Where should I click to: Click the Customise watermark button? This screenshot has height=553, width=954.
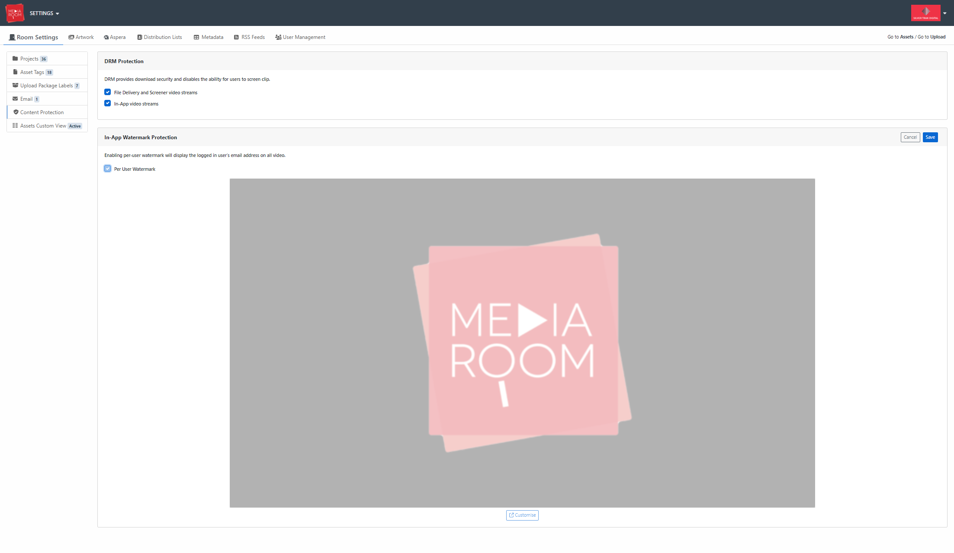tap(522, 515)
